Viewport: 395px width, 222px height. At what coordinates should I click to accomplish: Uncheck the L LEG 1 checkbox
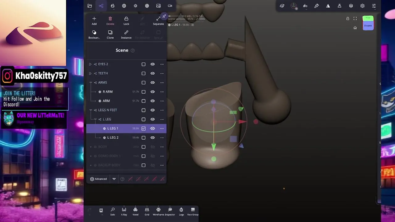pos(143,129)
